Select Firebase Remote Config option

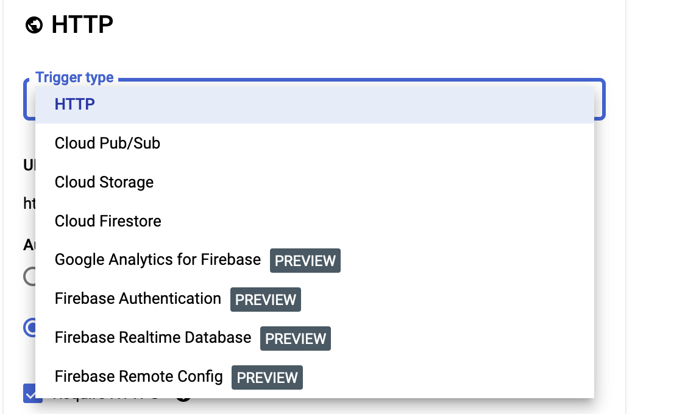pos(314,377)
